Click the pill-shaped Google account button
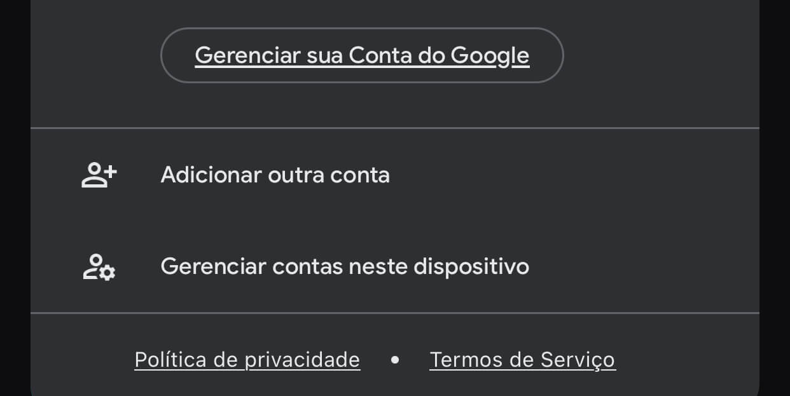790x396 pixels. coord(361,55)
